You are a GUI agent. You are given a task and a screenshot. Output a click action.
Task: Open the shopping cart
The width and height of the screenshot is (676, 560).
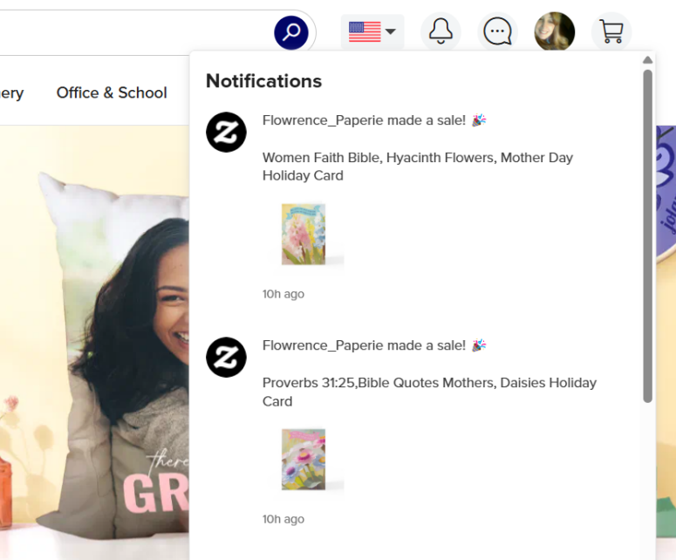tap(611, 32)
